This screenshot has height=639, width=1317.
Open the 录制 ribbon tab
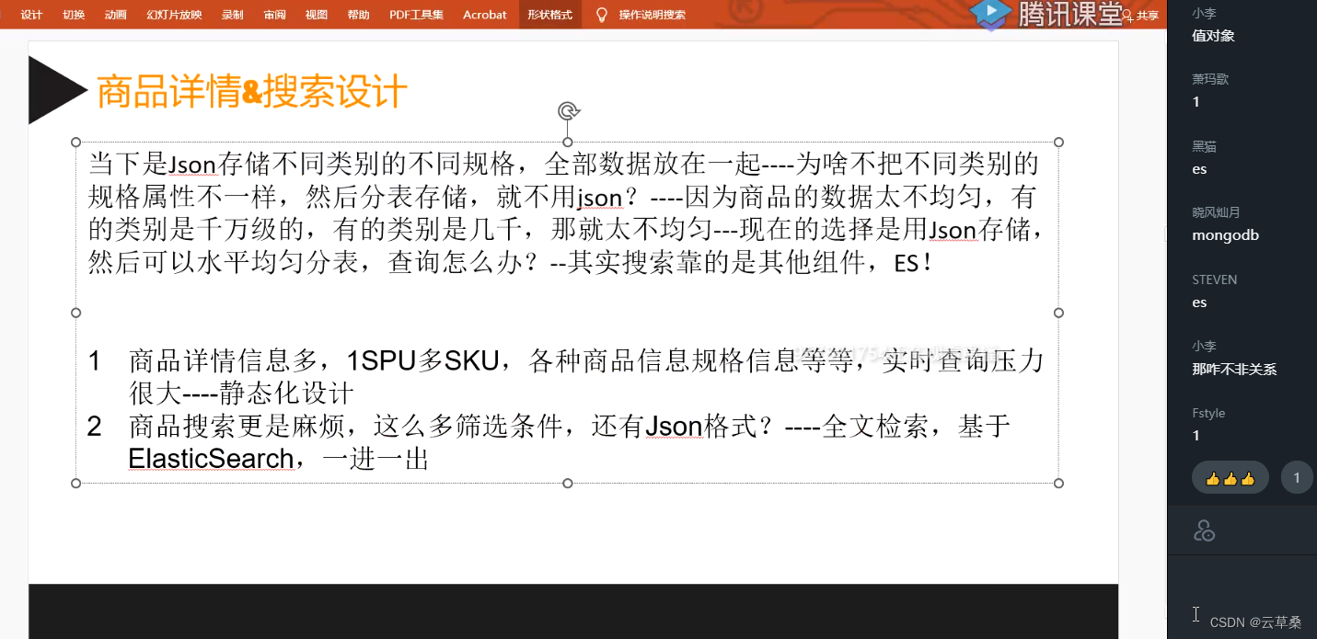coord(233,15)
